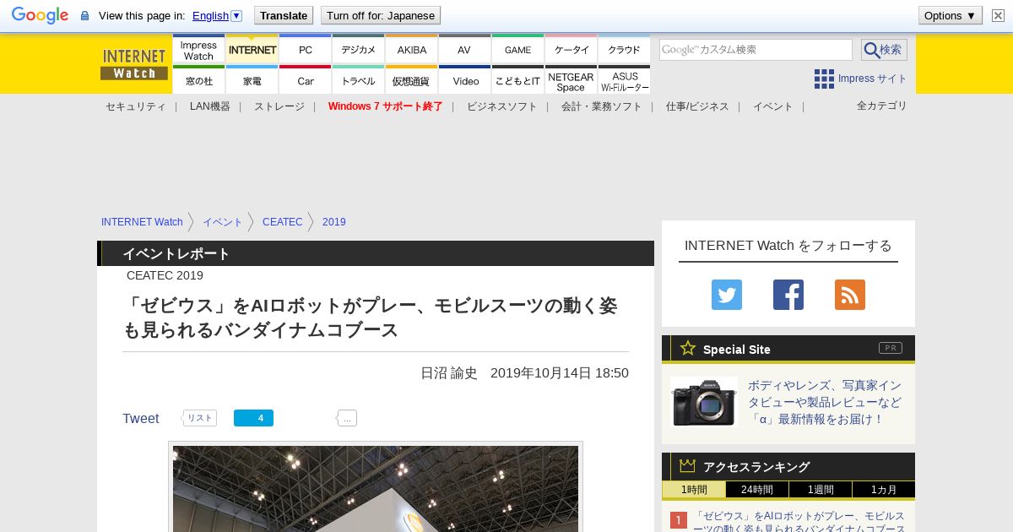Open the Sony camera thumbnail
Screen dimensions: 1013x532
[x=704, y=402]
